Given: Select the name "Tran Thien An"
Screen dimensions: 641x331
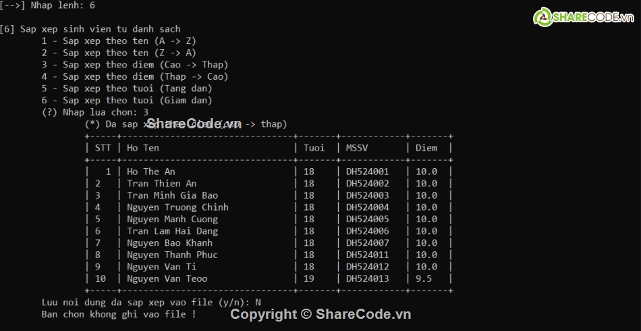Looking at the screenshot, I should click(x=161, y=183).
